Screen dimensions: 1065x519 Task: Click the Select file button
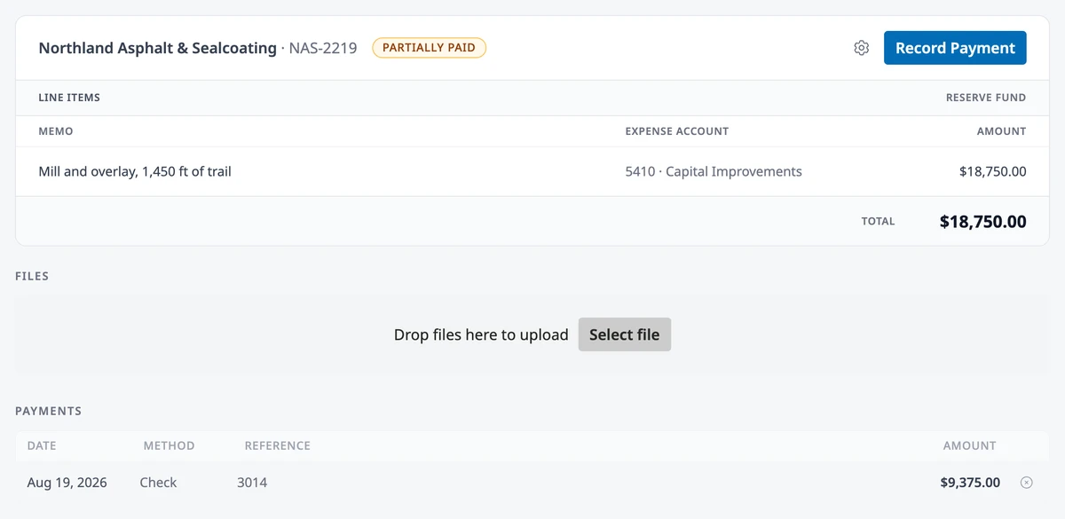point(625,334)
